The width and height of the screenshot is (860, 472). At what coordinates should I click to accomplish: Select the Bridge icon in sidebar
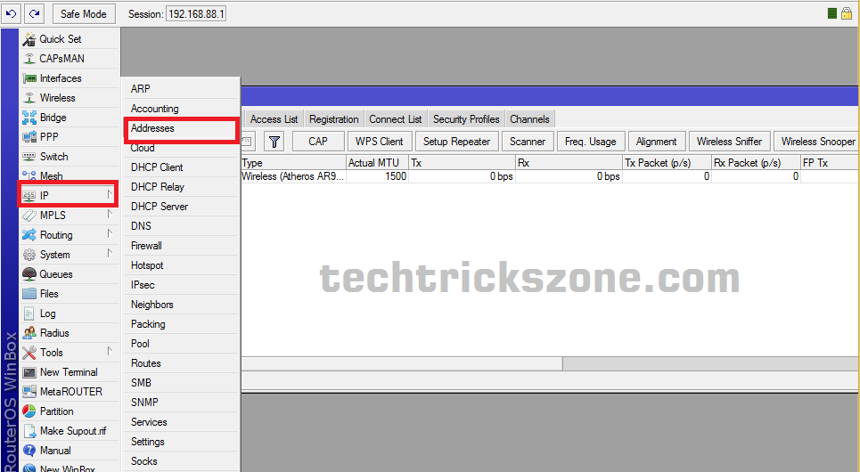[29, 118]
